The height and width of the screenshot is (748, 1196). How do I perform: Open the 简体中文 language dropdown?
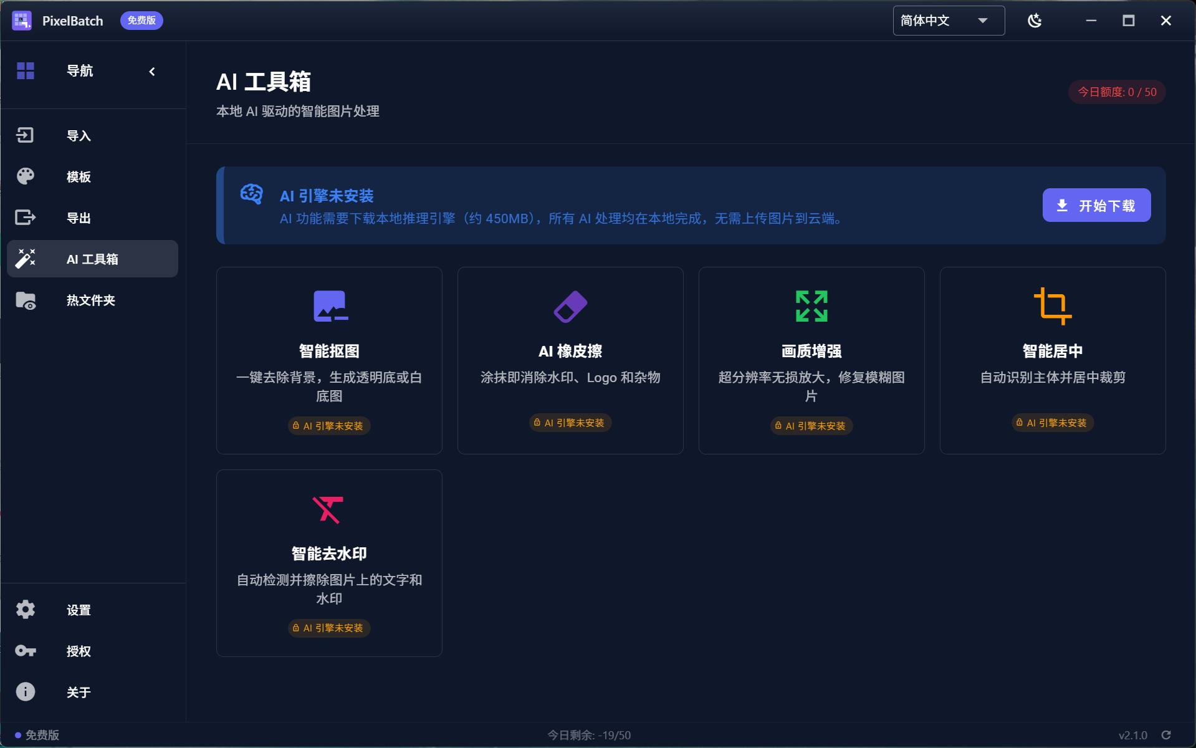949,21
